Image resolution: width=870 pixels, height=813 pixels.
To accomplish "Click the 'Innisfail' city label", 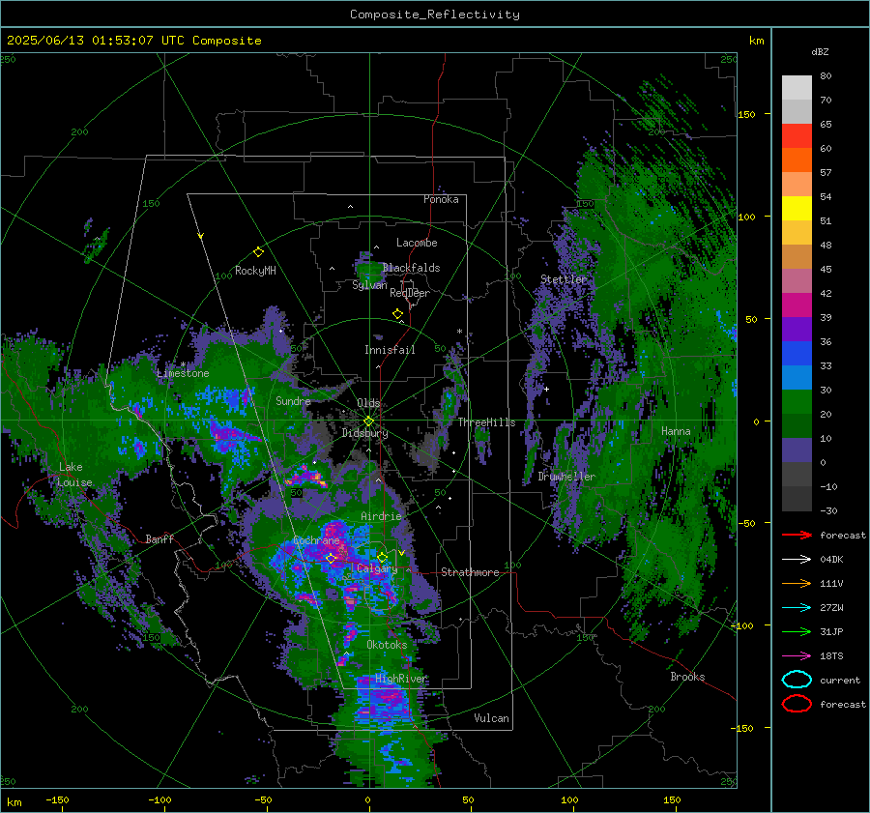I will [390, 350].
